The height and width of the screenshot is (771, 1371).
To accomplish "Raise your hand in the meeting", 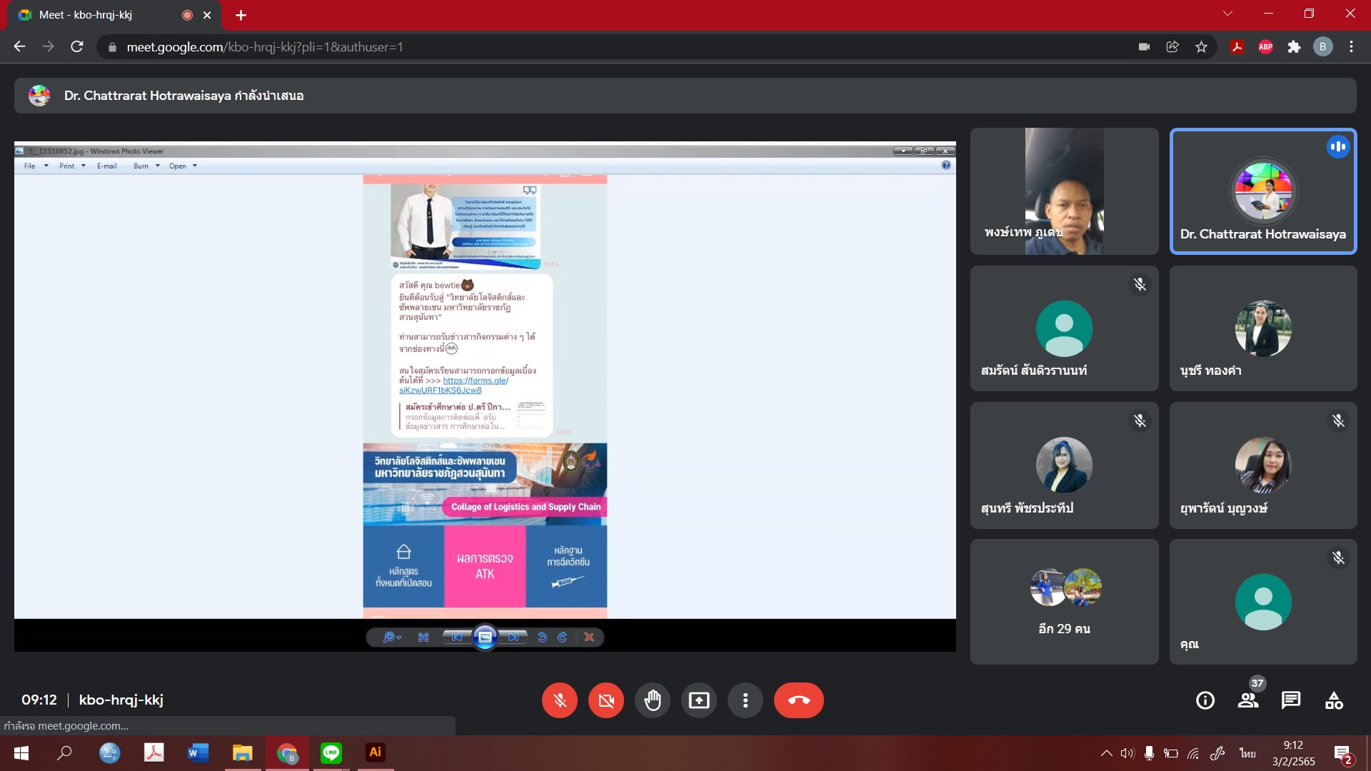I will coord(652,700).
